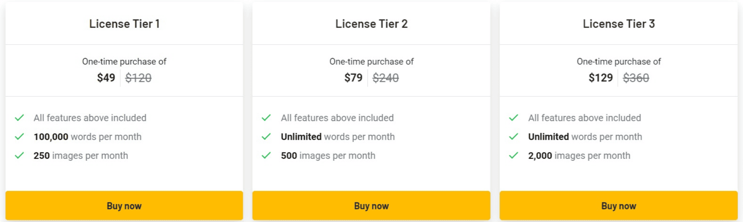
Task: Click checkmark beside 100,000 words per month
Action: point(19,137)
